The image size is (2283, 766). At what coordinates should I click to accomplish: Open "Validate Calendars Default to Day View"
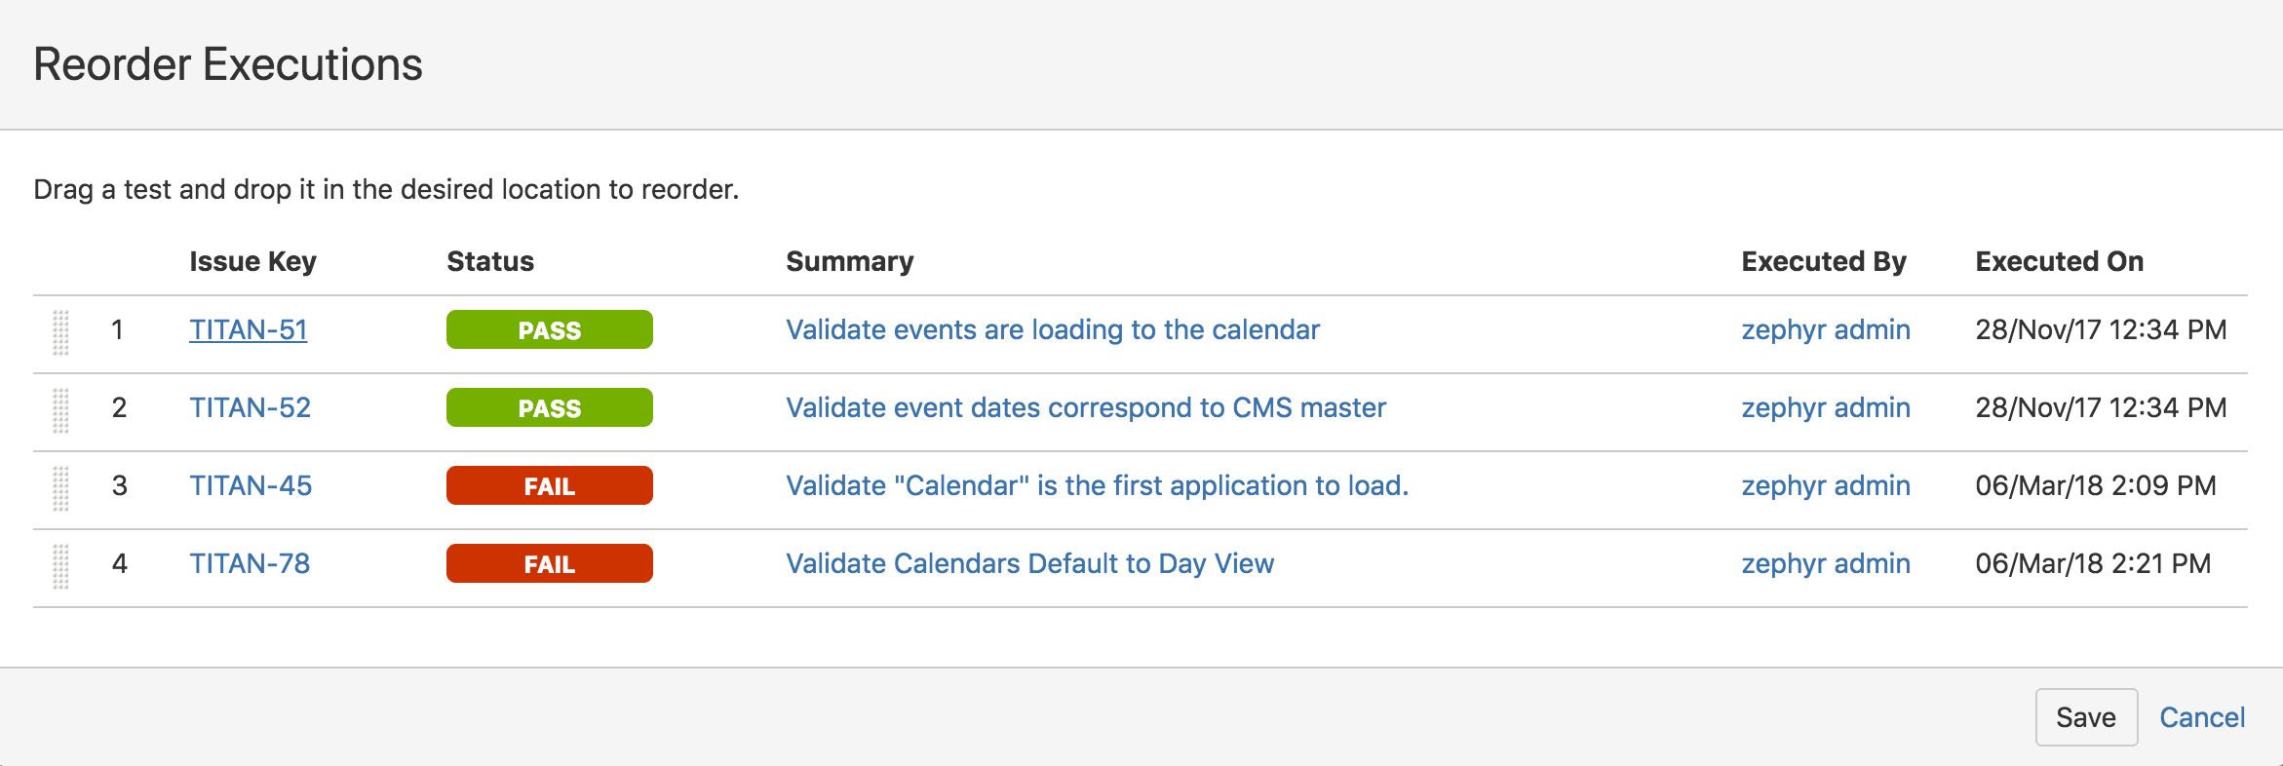pos(1030,564)
